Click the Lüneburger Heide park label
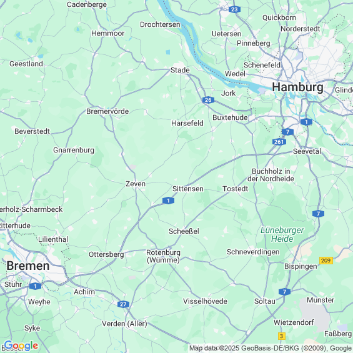 click(x=282, y=234)
